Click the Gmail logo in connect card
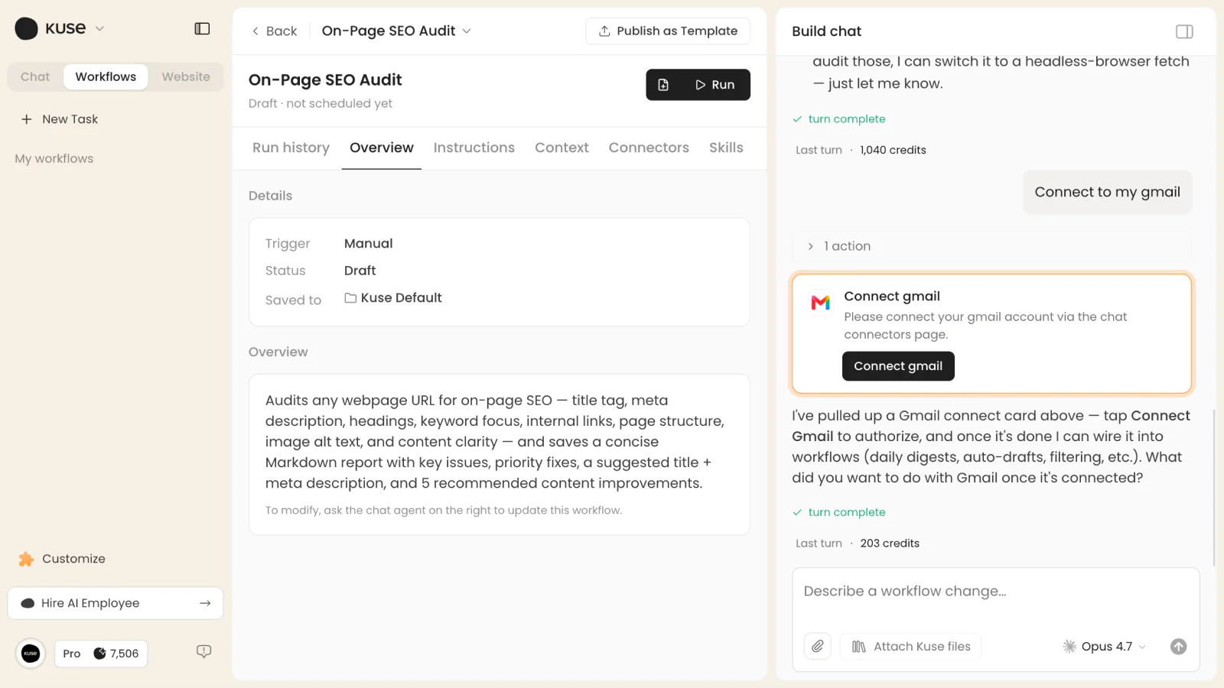This screenshot has height=688, width=1224. point(820,303)
